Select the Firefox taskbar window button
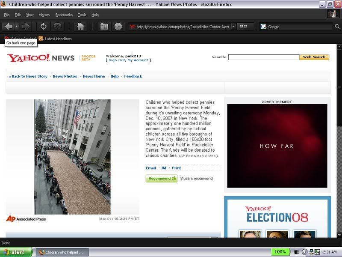The width and height of the screenshot is (342, 257). click(x=62, y=252)
